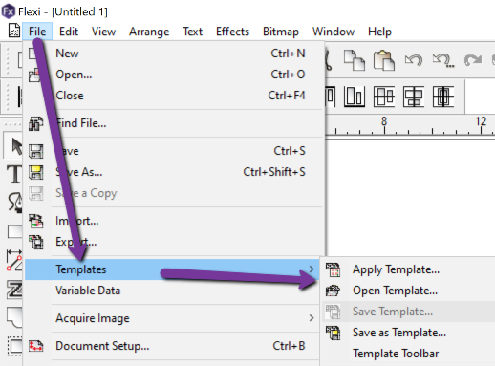Select the Text tool
This screenshot has width=495, height=366.
[x=14, y=174]
